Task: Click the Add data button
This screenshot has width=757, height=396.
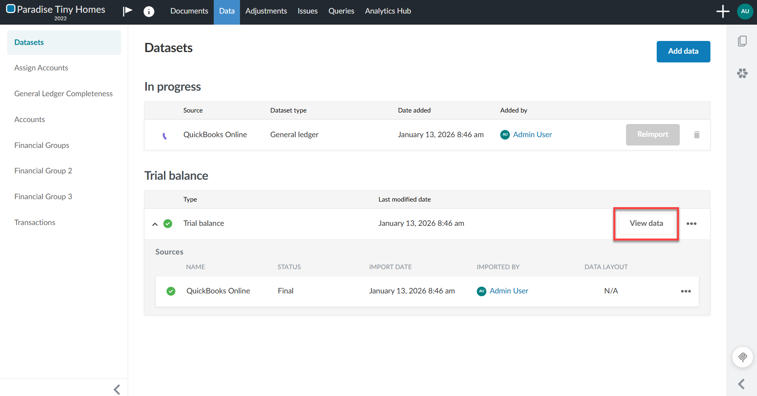Action: (683, 51)
